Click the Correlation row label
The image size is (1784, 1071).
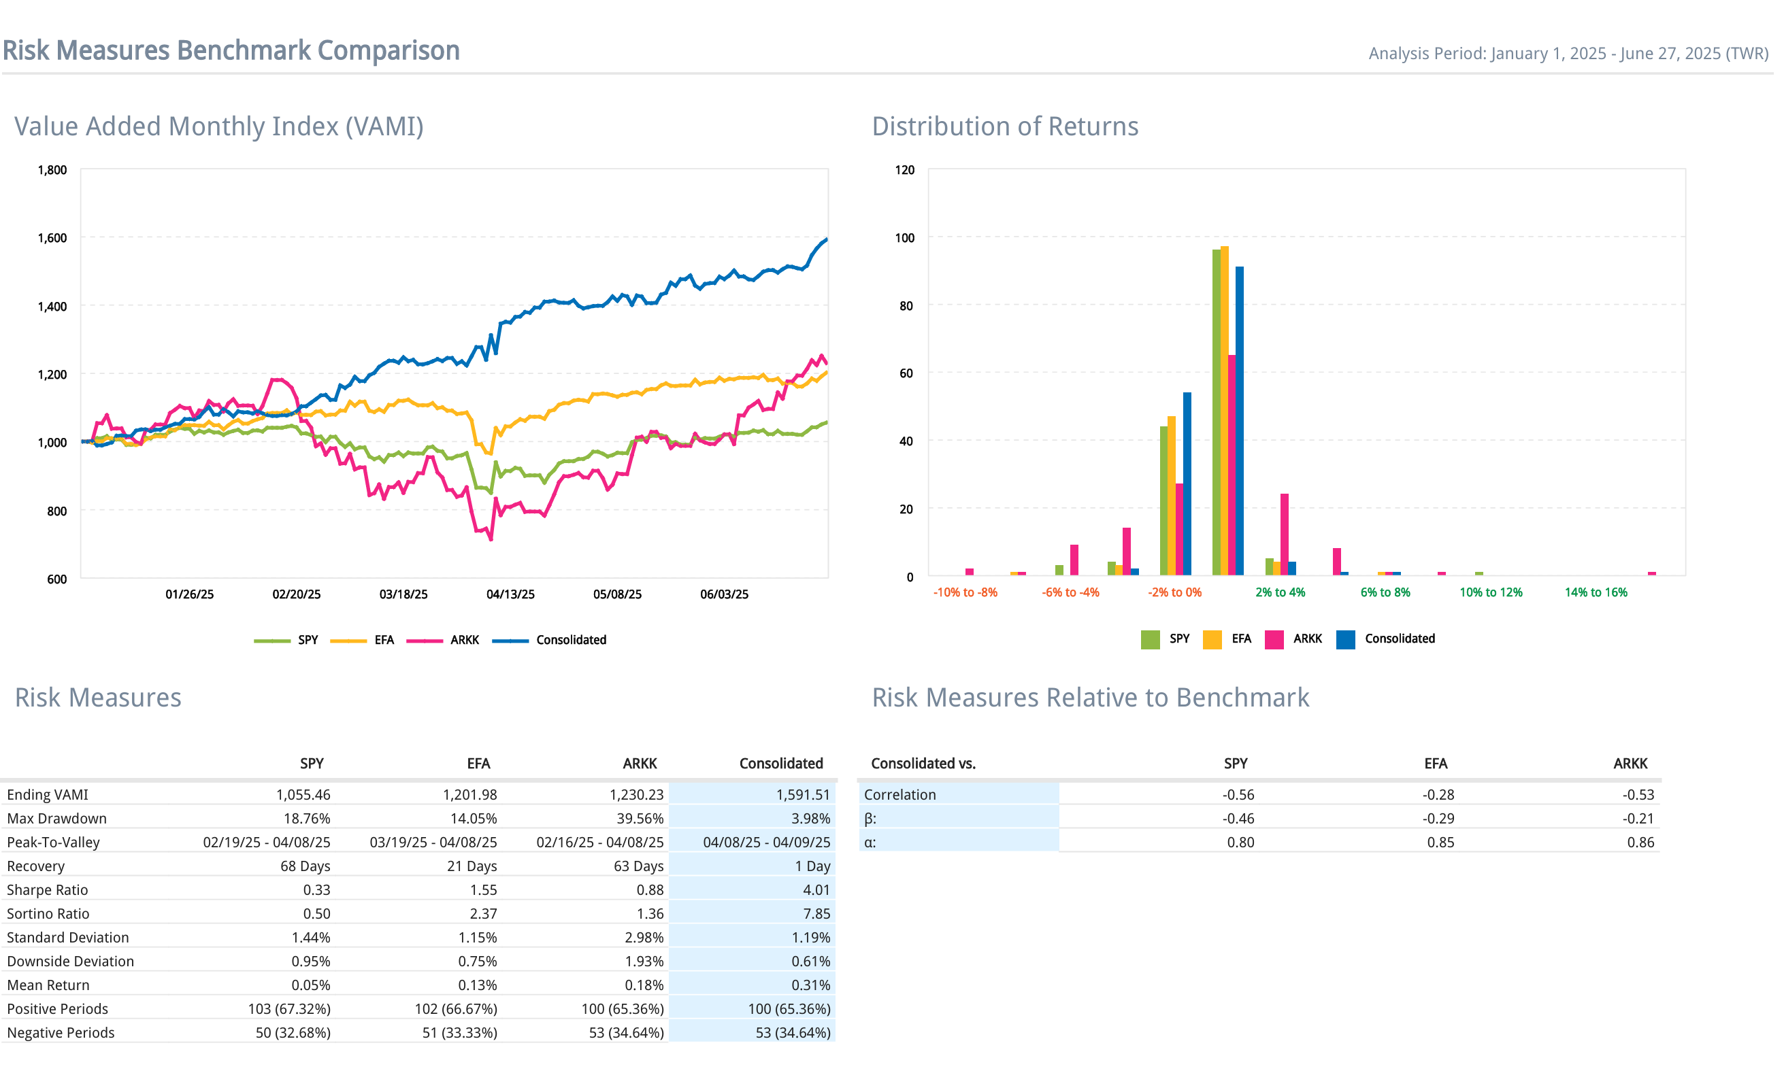pos(899,795)
